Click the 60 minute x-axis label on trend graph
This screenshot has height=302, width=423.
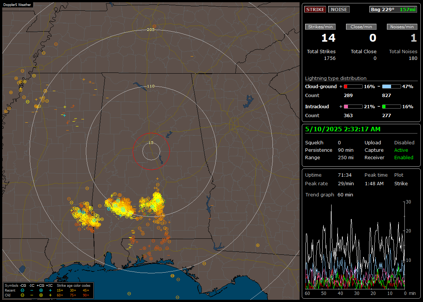[307, 293]
